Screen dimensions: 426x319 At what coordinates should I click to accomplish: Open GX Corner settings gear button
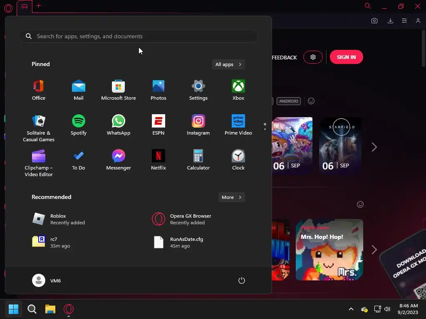(x=313, y=57)
